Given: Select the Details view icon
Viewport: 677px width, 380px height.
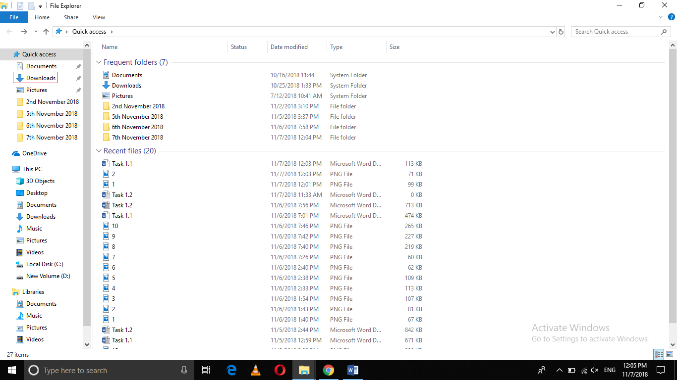Looking at the screenshot, I should point(659,354).
